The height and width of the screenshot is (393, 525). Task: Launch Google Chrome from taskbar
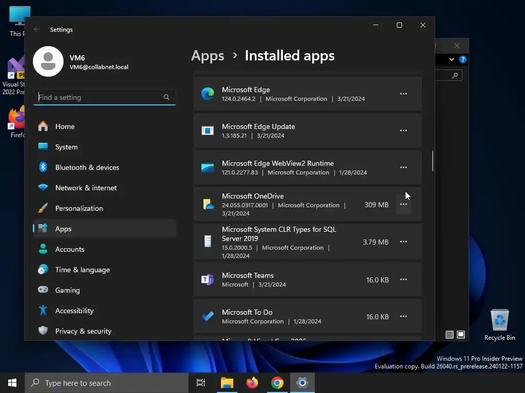pyautogui.click(x=277, y=383)
